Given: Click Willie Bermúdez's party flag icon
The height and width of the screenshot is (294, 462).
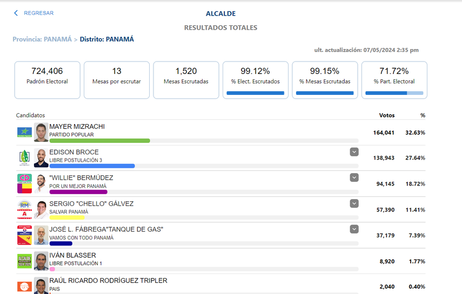Looking at the screenshot, I should (24, 183).
